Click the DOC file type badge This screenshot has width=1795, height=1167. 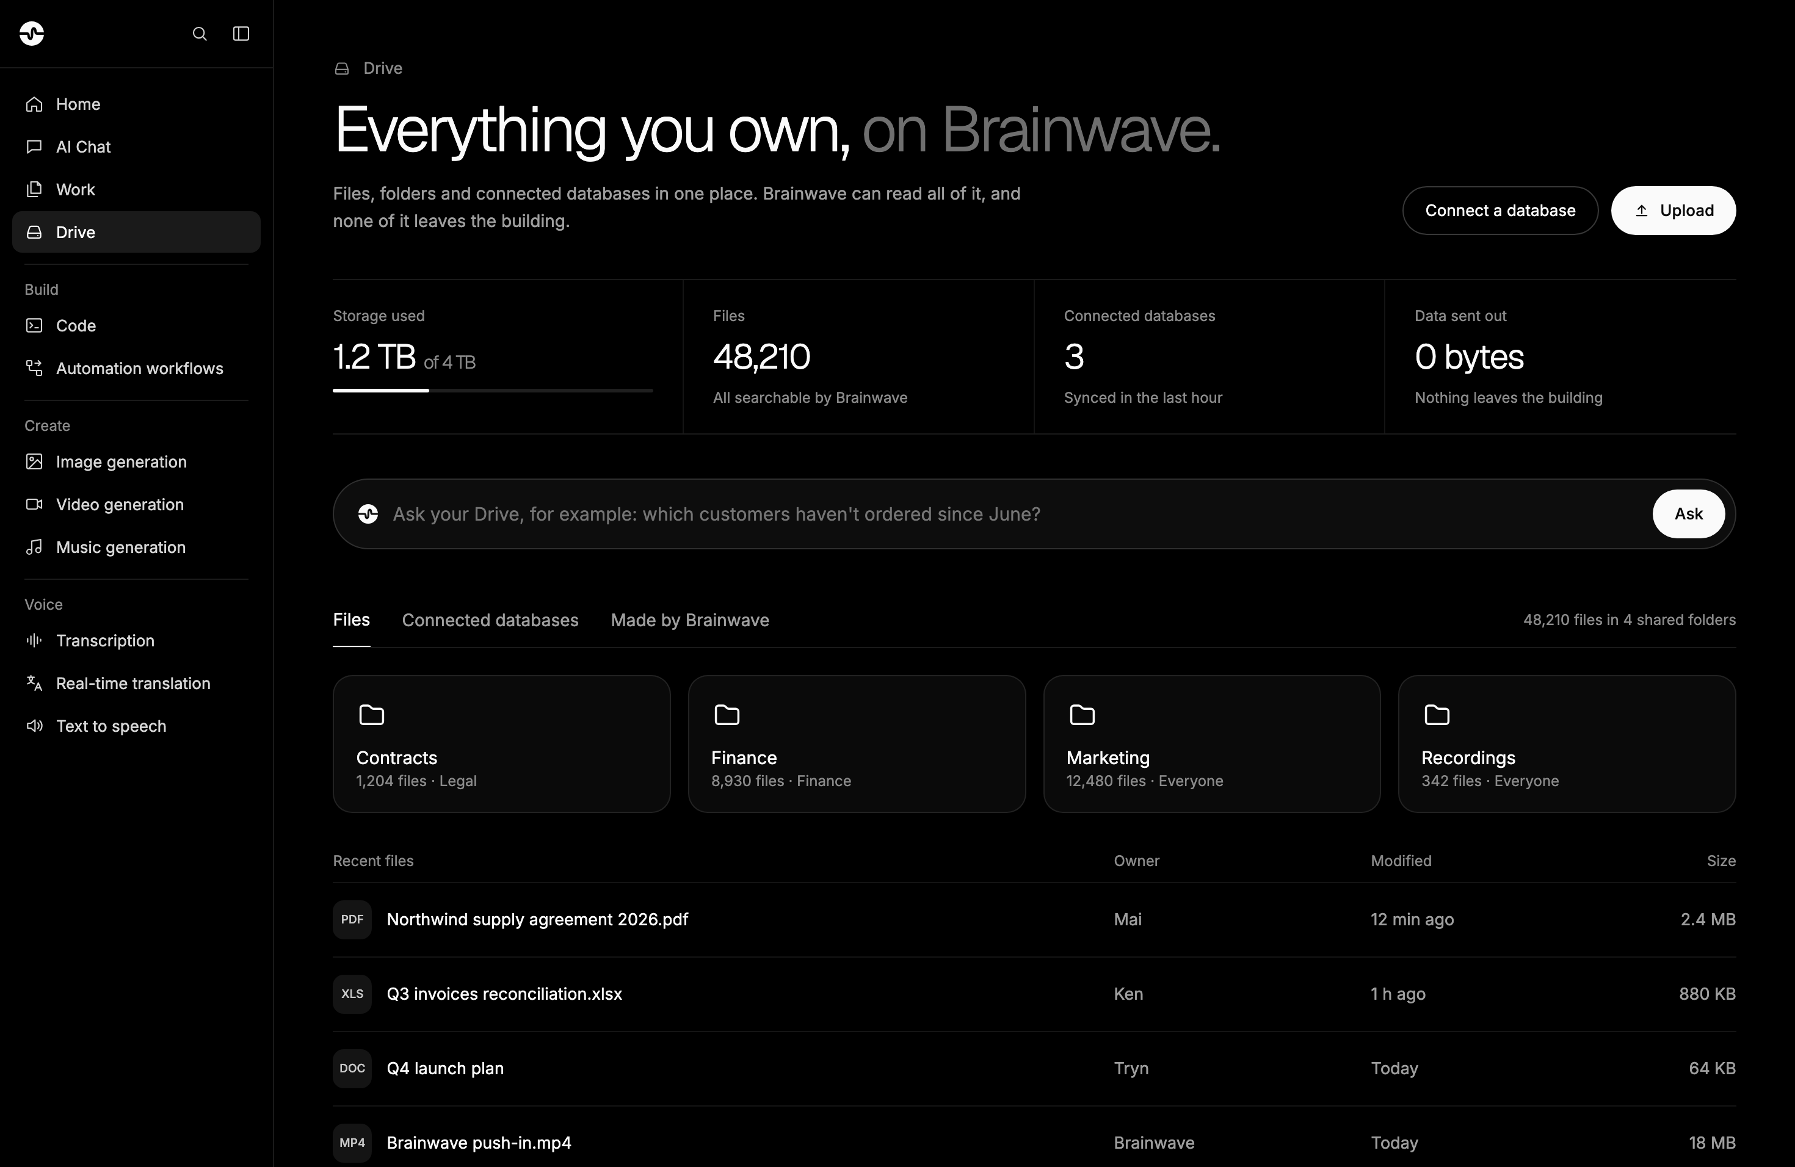point(352,1068)
